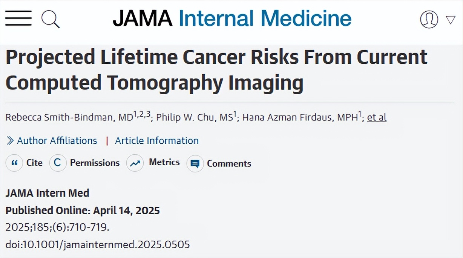Click the Metrics text label

coord(164,162)
